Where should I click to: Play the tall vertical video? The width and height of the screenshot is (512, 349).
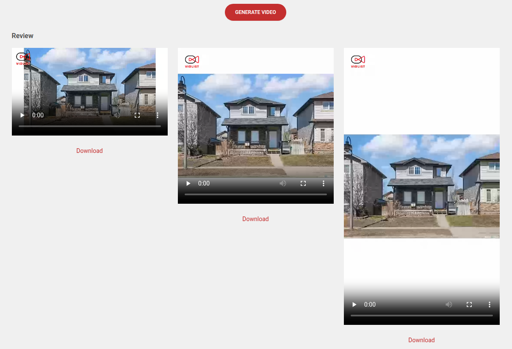coord(354,305)
